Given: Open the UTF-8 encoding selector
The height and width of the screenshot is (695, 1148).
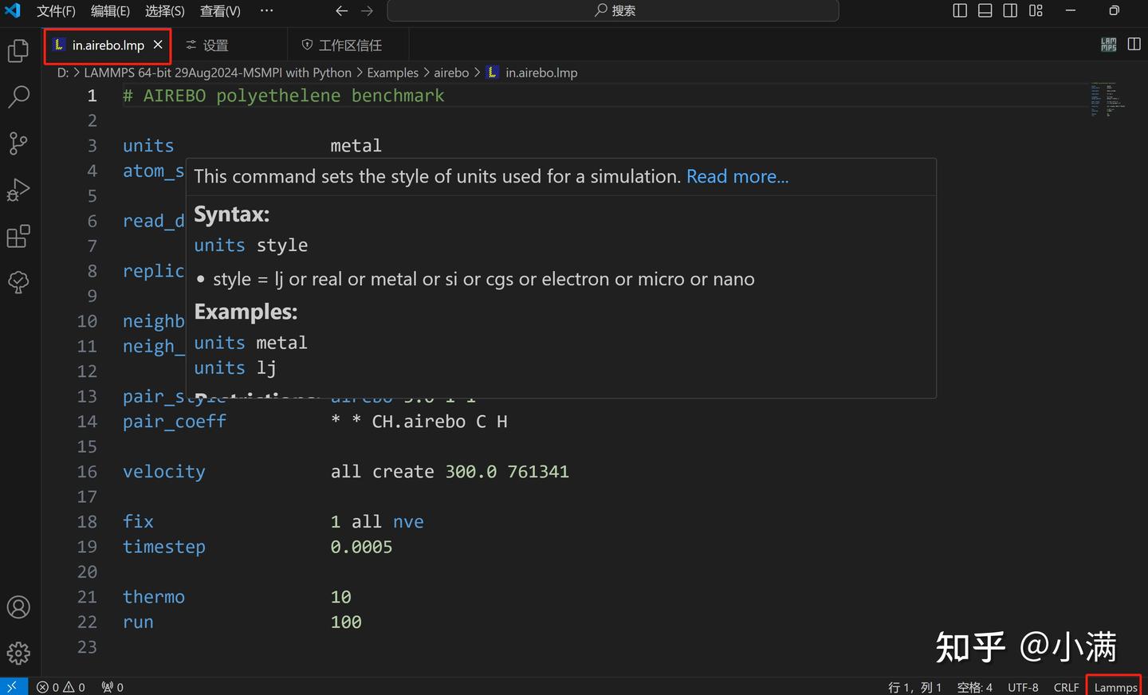Looking at the screenshot, I should pos(1023,687).
